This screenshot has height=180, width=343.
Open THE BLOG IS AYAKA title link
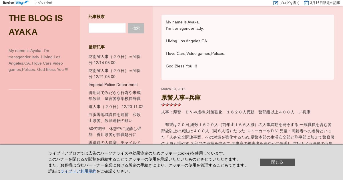tap(36, 25)
